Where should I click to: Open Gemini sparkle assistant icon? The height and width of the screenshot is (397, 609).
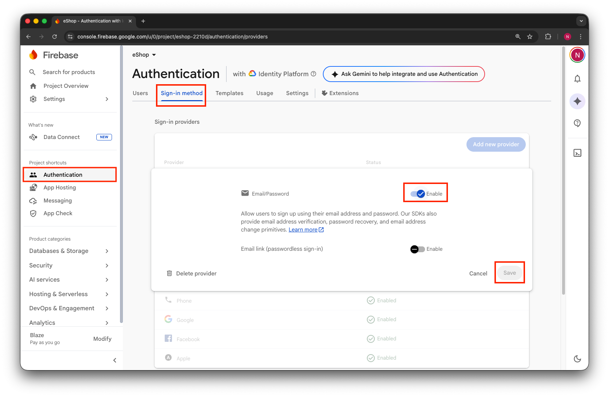(577, 101)
